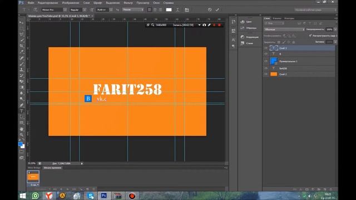The image size is (356, 200).
Task: Toggle lock all for layer
Action: click(x=294, y=42)
